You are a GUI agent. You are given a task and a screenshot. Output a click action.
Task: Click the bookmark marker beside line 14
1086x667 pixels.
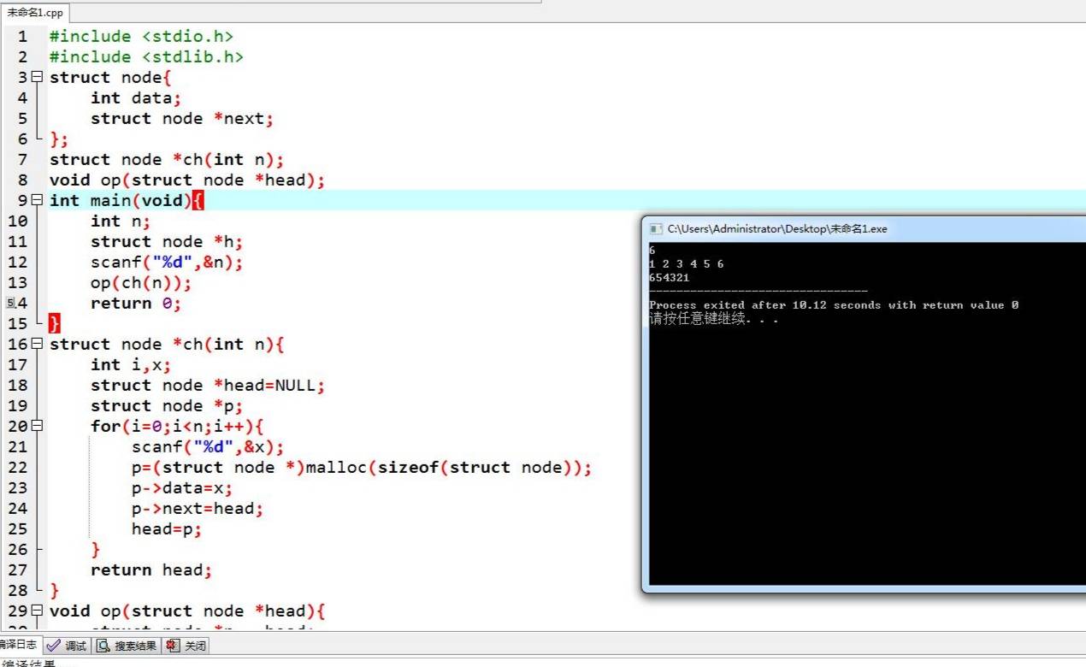coord(11,303)
